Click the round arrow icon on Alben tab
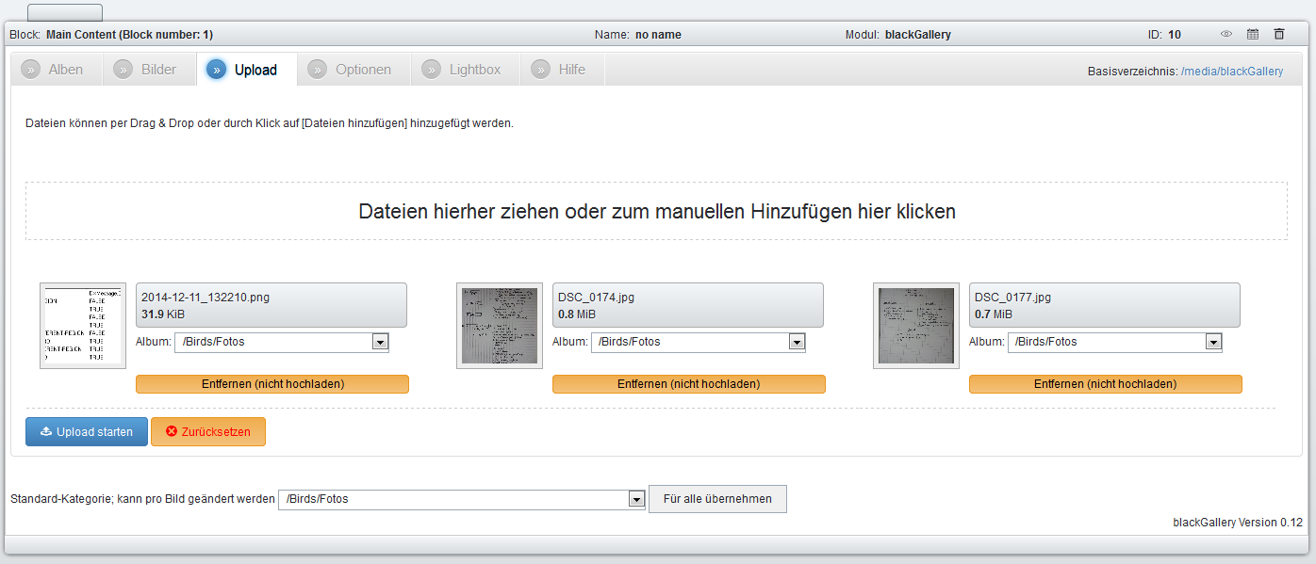 pyautogui.click(x=31, y=70)
